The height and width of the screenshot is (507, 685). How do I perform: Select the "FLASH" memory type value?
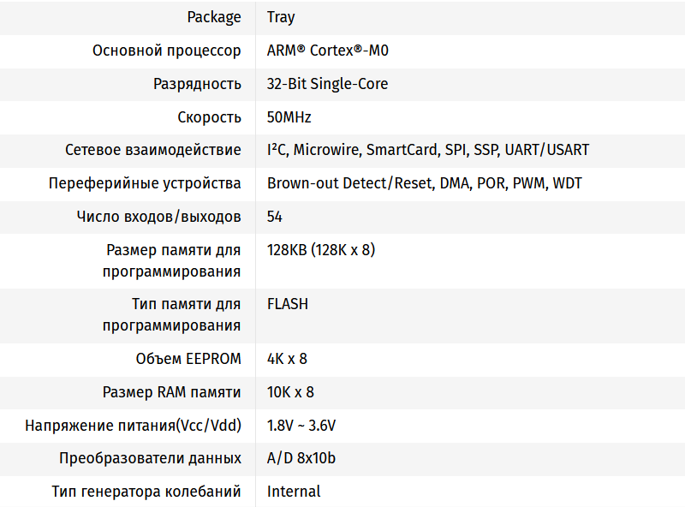pyautogui.click(x=288, y=304)
